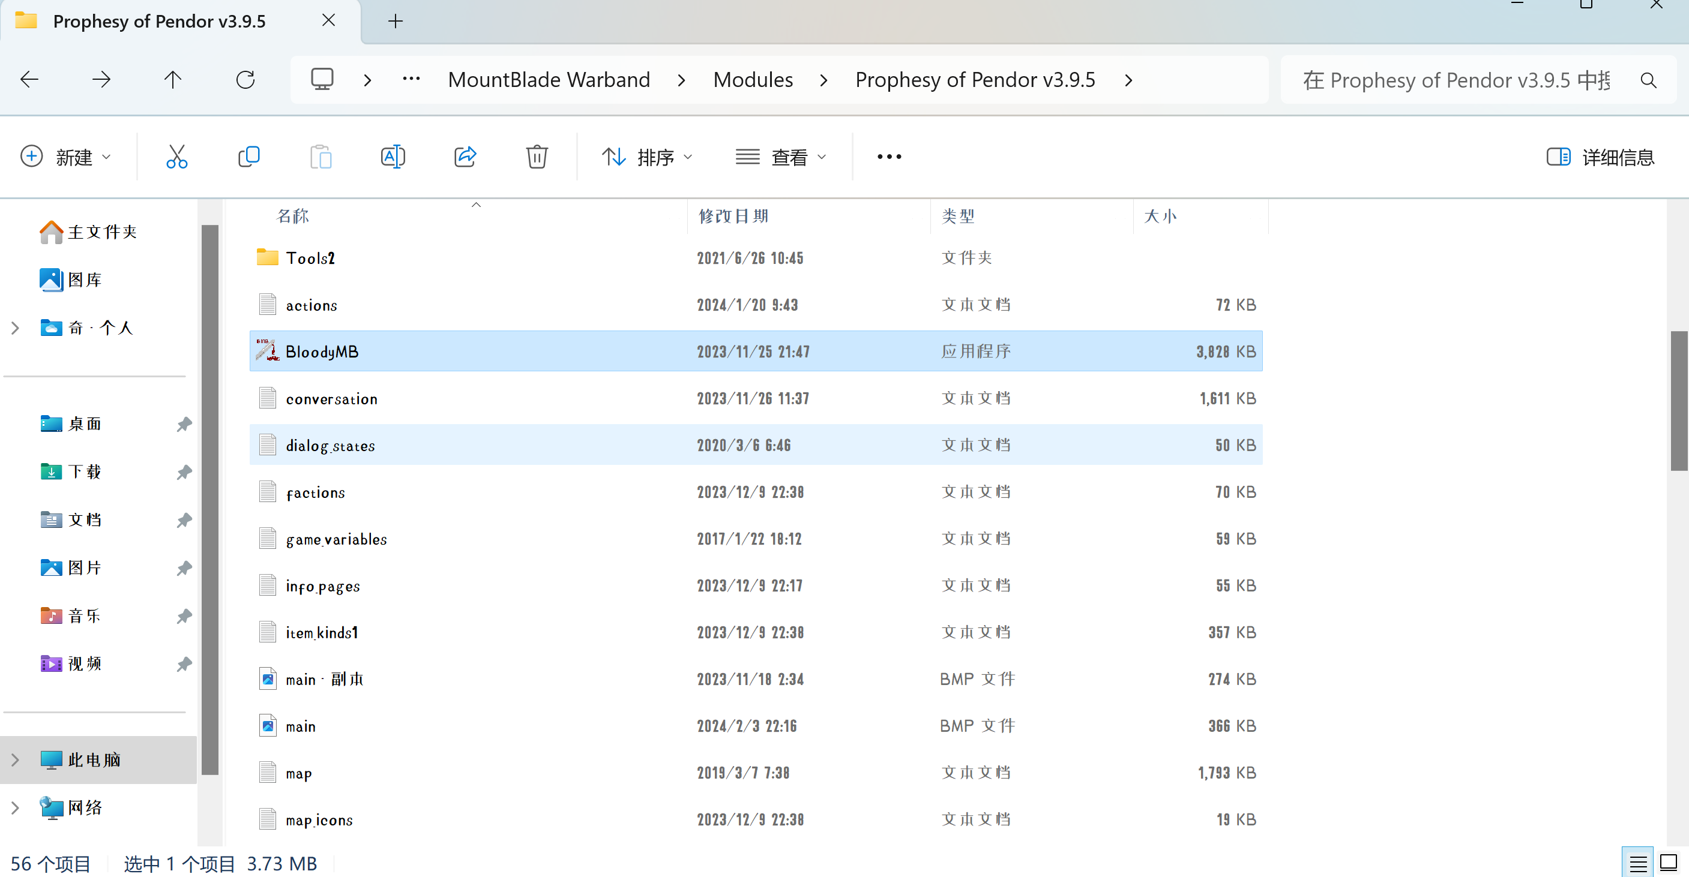
Task: Select the main - 副本 BMP file
Action: 756,678
